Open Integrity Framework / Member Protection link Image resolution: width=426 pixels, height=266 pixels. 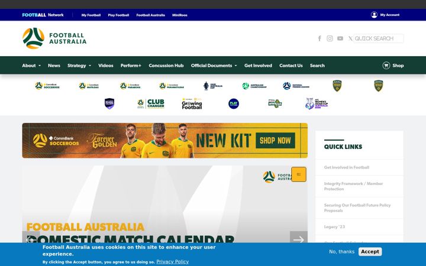click(353, 186)
